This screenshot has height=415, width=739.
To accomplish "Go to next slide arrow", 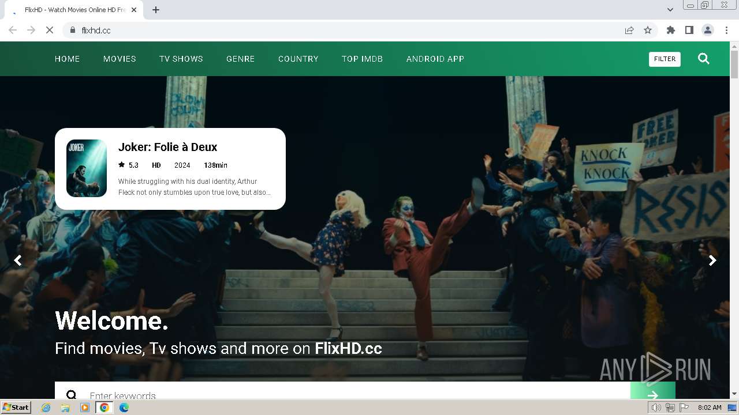I will [x=712, y=261].
